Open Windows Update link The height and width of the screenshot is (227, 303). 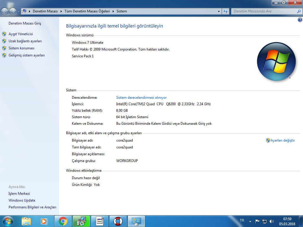coord(22,200)
